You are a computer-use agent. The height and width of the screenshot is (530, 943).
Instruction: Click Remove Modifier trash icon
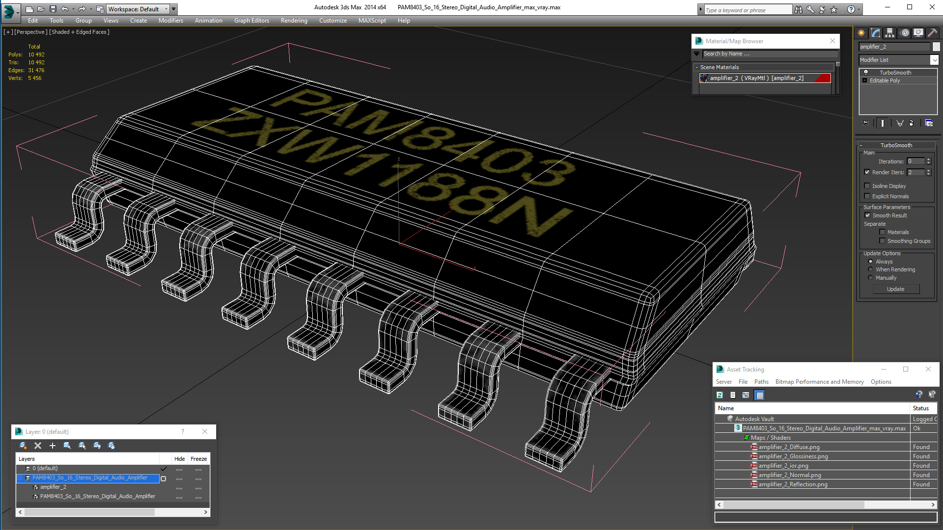(912, 123)
